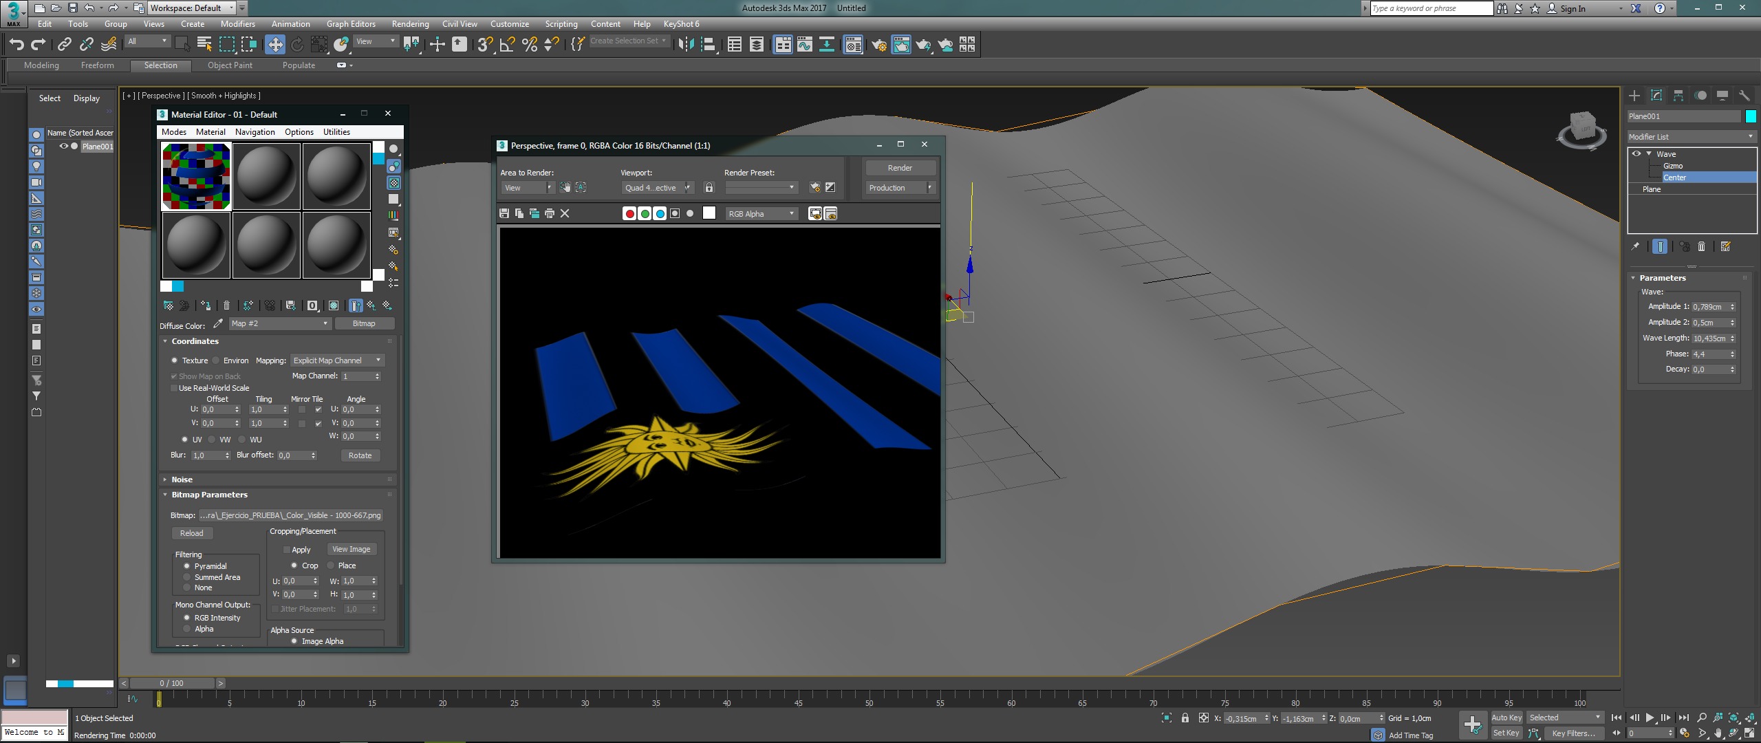Switch to the Object Paint ribbon tab

coord(230,65)
